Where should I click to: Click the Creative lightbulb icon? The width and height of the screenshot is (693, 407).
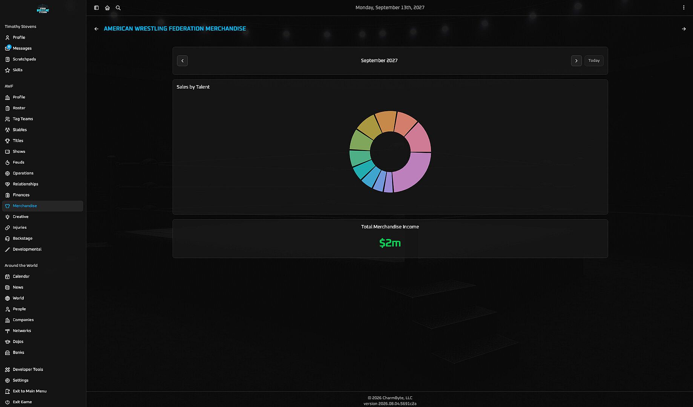pyautogui.click(x=7, y=217)
